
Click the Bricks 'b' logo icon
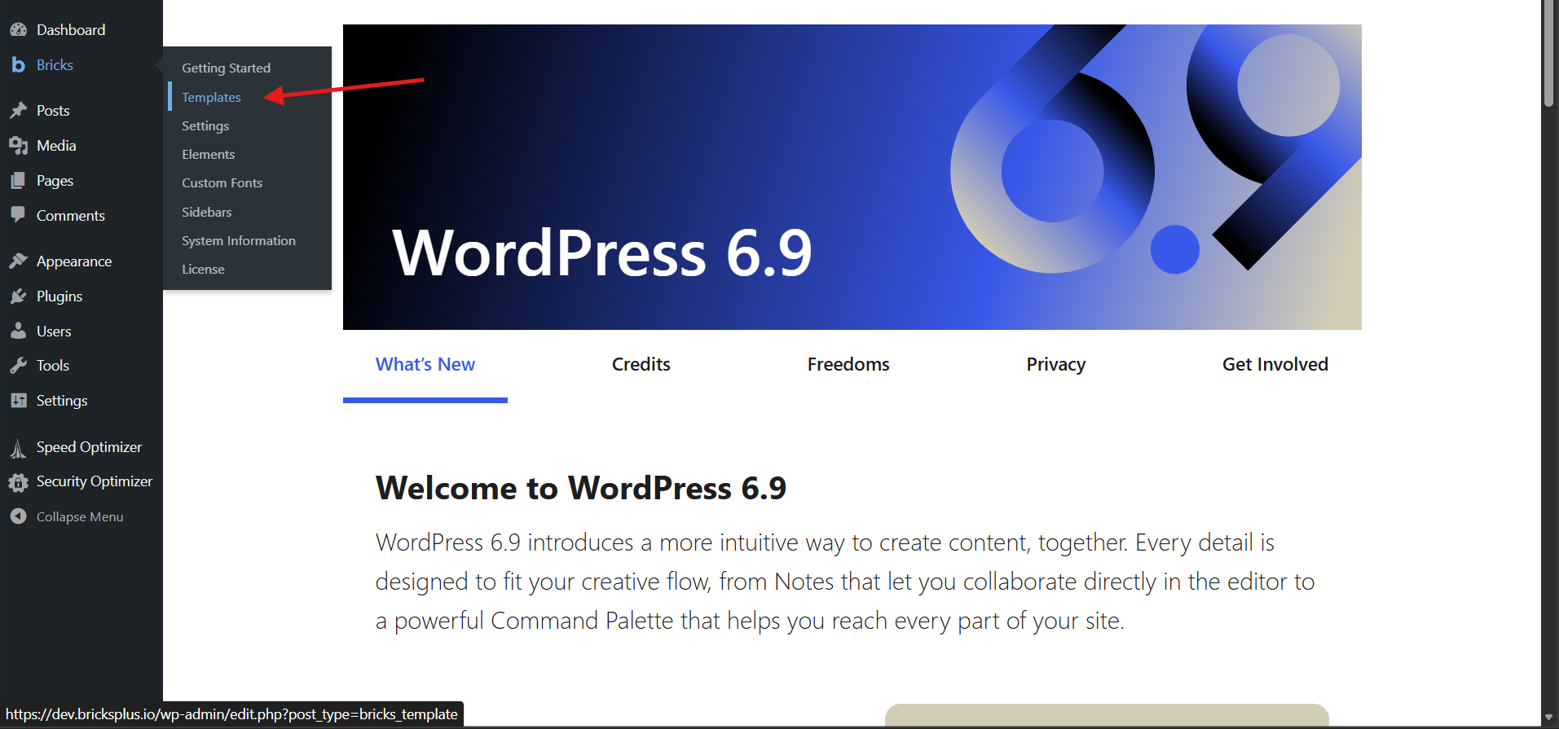(18, 65)
